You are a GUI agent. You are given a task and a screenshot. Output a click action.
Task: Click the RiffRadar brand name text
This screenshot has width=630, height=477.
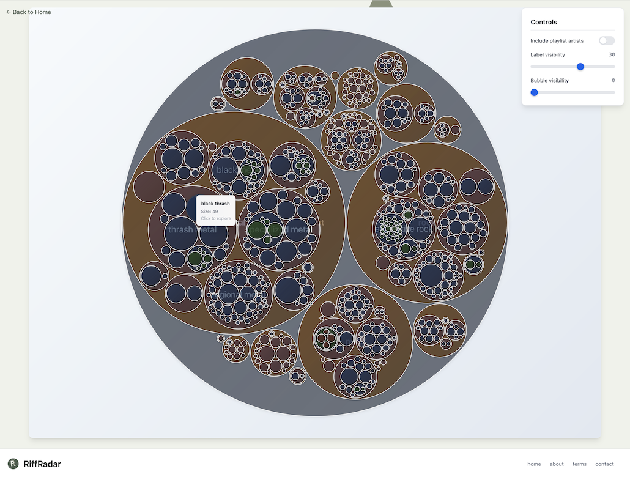pos(42,464)
